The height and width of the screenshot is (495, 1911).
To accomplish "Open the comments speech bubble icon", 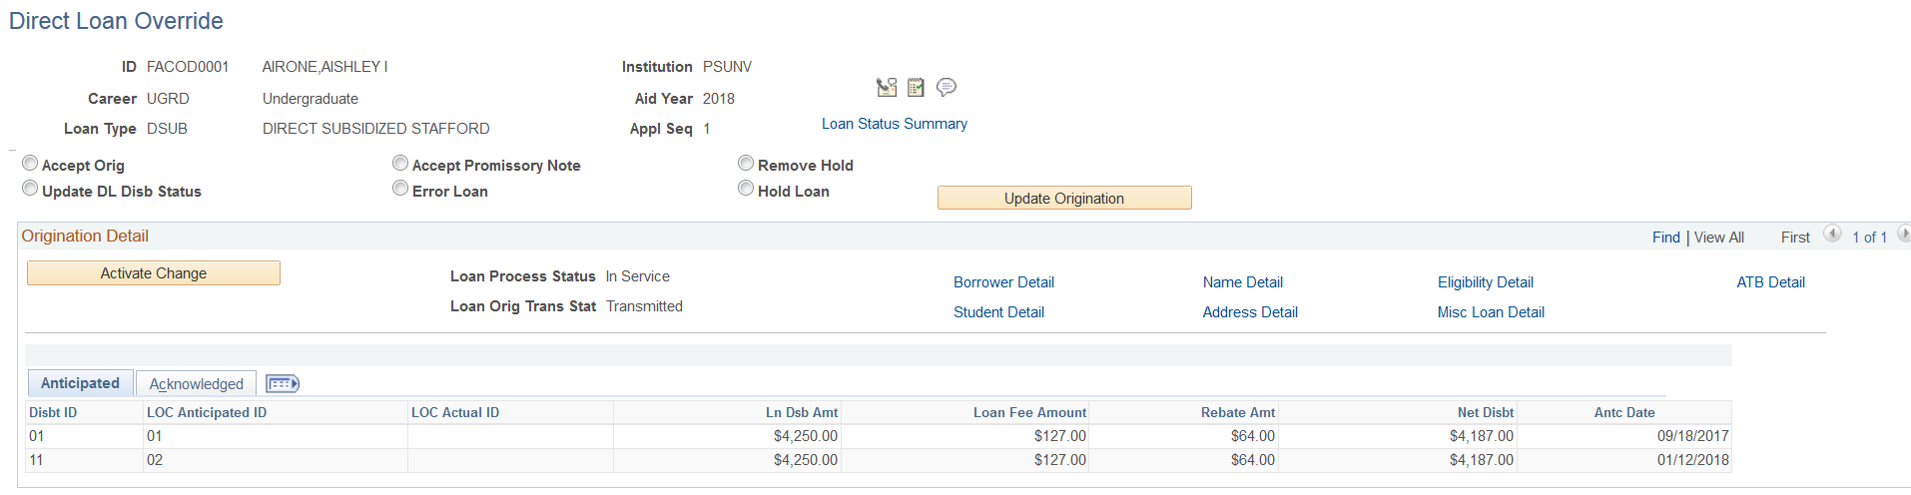I will 947,88.
